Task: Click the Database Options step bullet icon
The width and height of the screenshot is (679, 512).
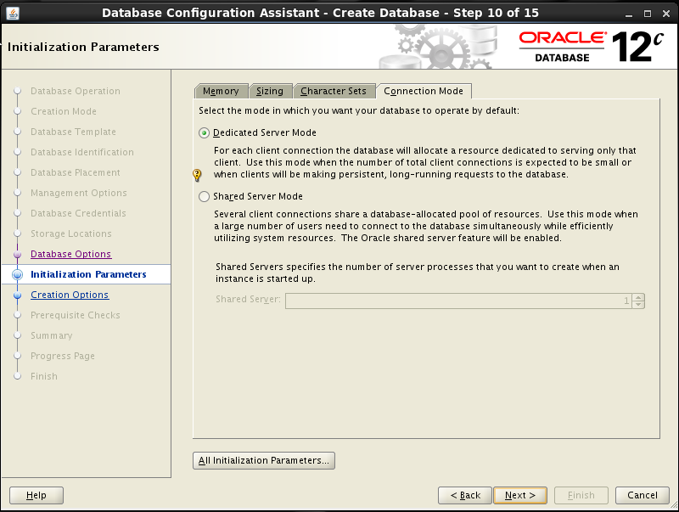Action: point(17,254)
